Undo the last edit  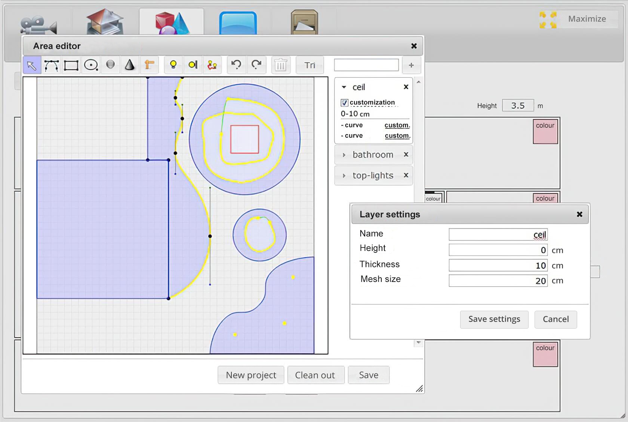pyautogui.click(x=236, y=65)
